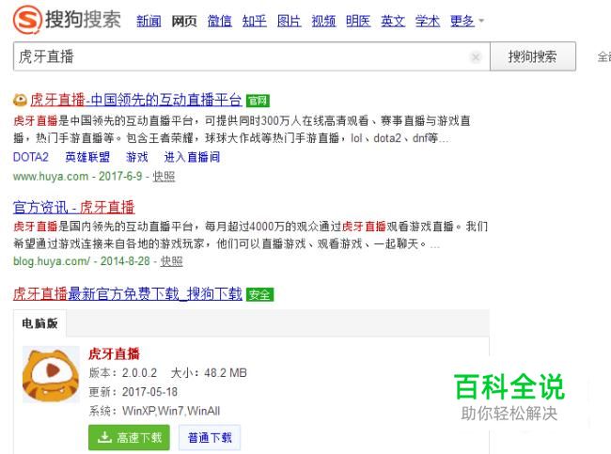
Task: Click the version text 2.0.0.2
Action: click(x=139, y=373)
